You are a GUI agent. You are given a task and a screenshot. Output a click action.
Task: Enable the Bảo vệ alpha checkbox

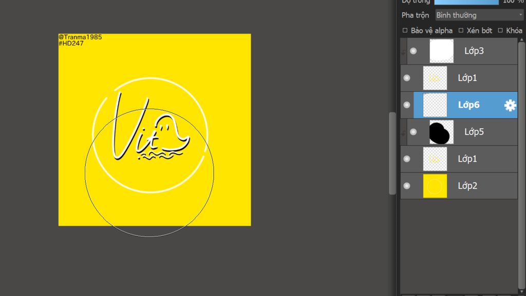pos(405,30)
